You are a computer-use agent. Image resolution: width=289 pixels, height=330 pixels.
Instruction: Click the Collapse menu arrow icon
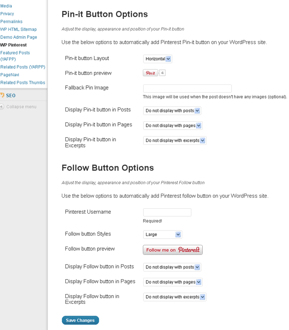(x=2, y=107)
